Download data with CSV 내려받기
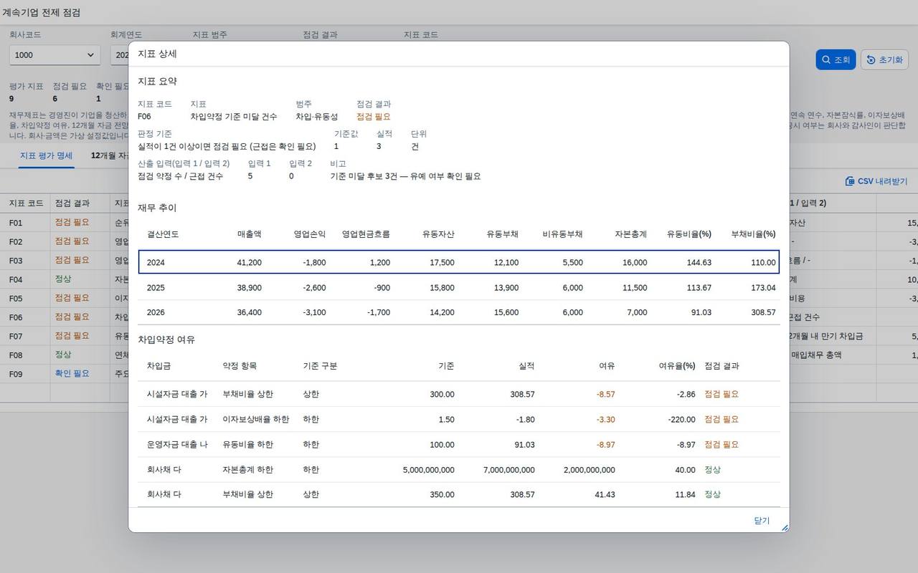Image resolution: width=918 pixels, height=573 pixels. point(876,181)
